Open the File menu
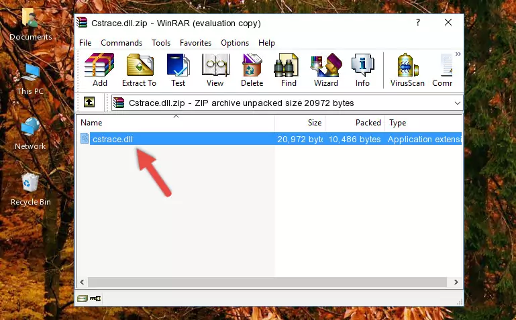Image resolution: width=516 pixels, height=320 pixels. click(x=85, y=43)
